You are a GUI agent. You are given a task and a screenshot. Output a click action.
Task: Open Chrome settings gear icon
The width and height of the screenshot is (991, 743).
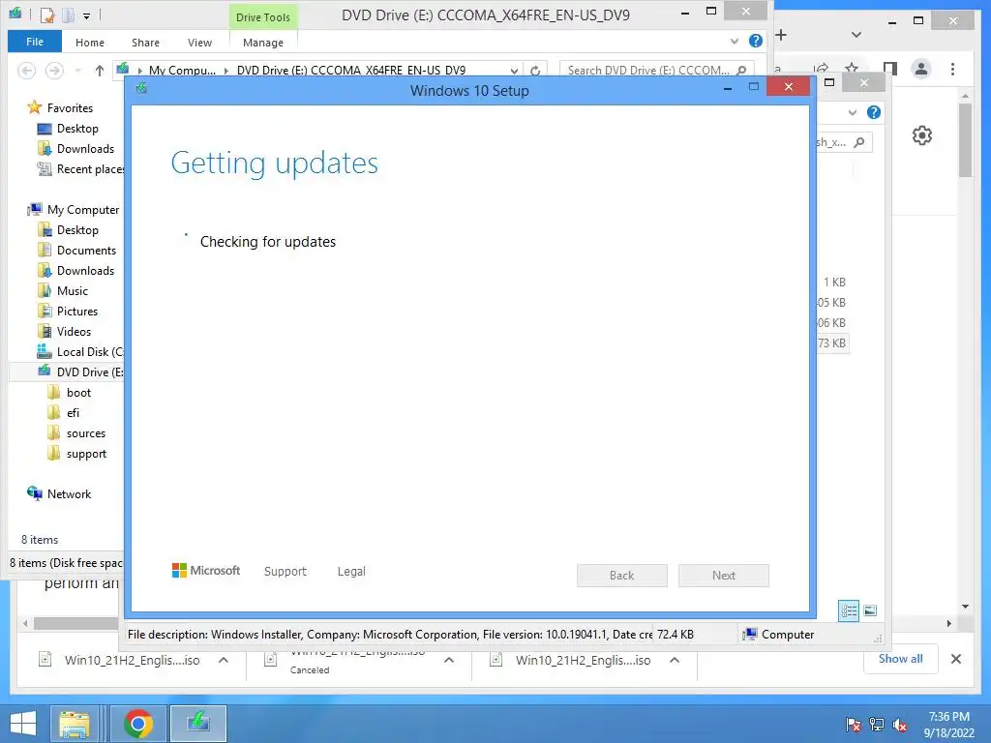[x=922, y=135]
